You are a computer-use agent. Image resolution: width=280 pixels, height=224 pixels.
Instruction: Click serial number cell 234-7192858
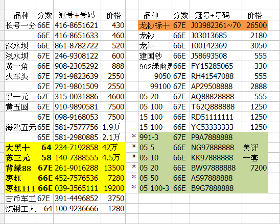click(77, 148)
